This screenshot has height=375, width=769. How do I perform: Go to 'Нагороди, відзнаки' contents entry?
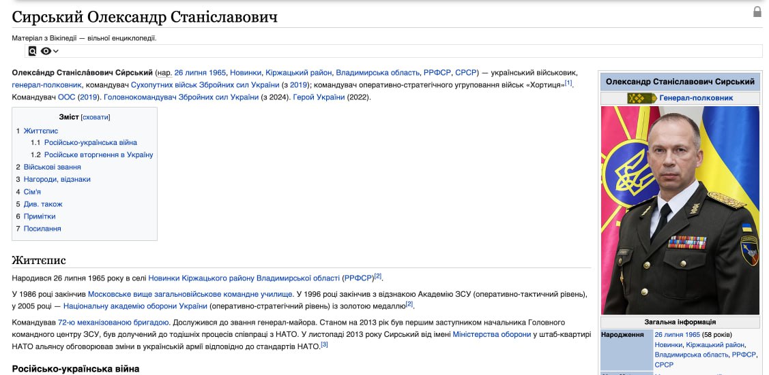[x=57, y=179]
